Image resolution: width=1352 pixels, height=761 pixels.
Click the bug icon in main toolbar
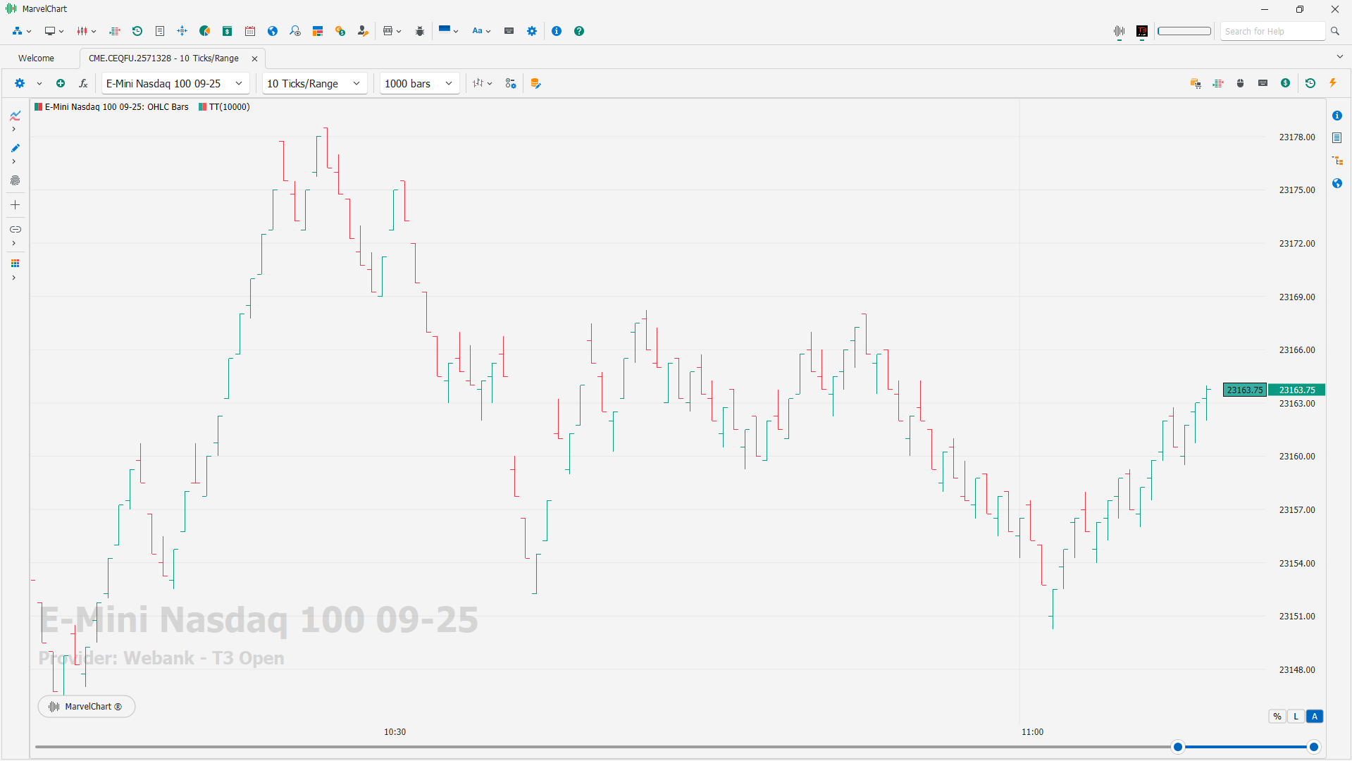[x=420, y=31]
